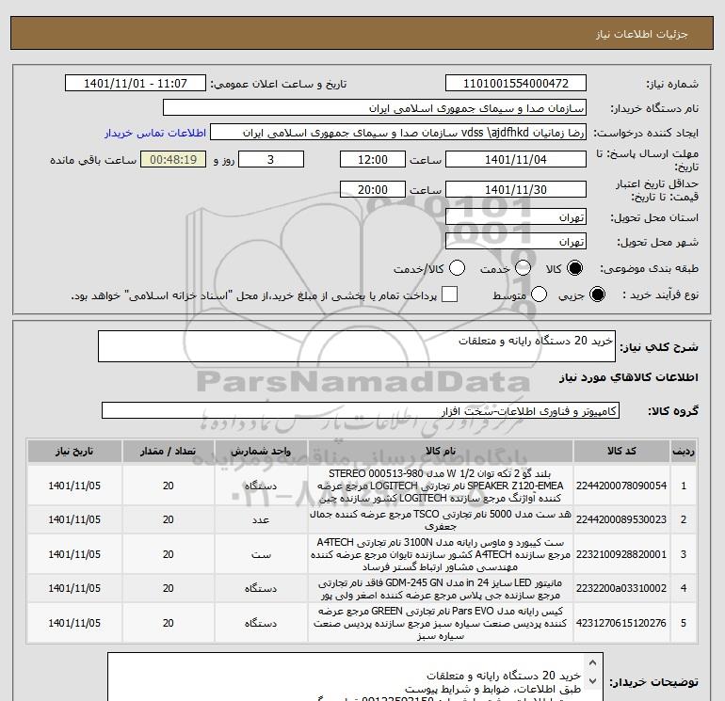The height and width of the screenshot is (701, 725).
Task: Select the خدمت radio button
Action: point(523,268)
